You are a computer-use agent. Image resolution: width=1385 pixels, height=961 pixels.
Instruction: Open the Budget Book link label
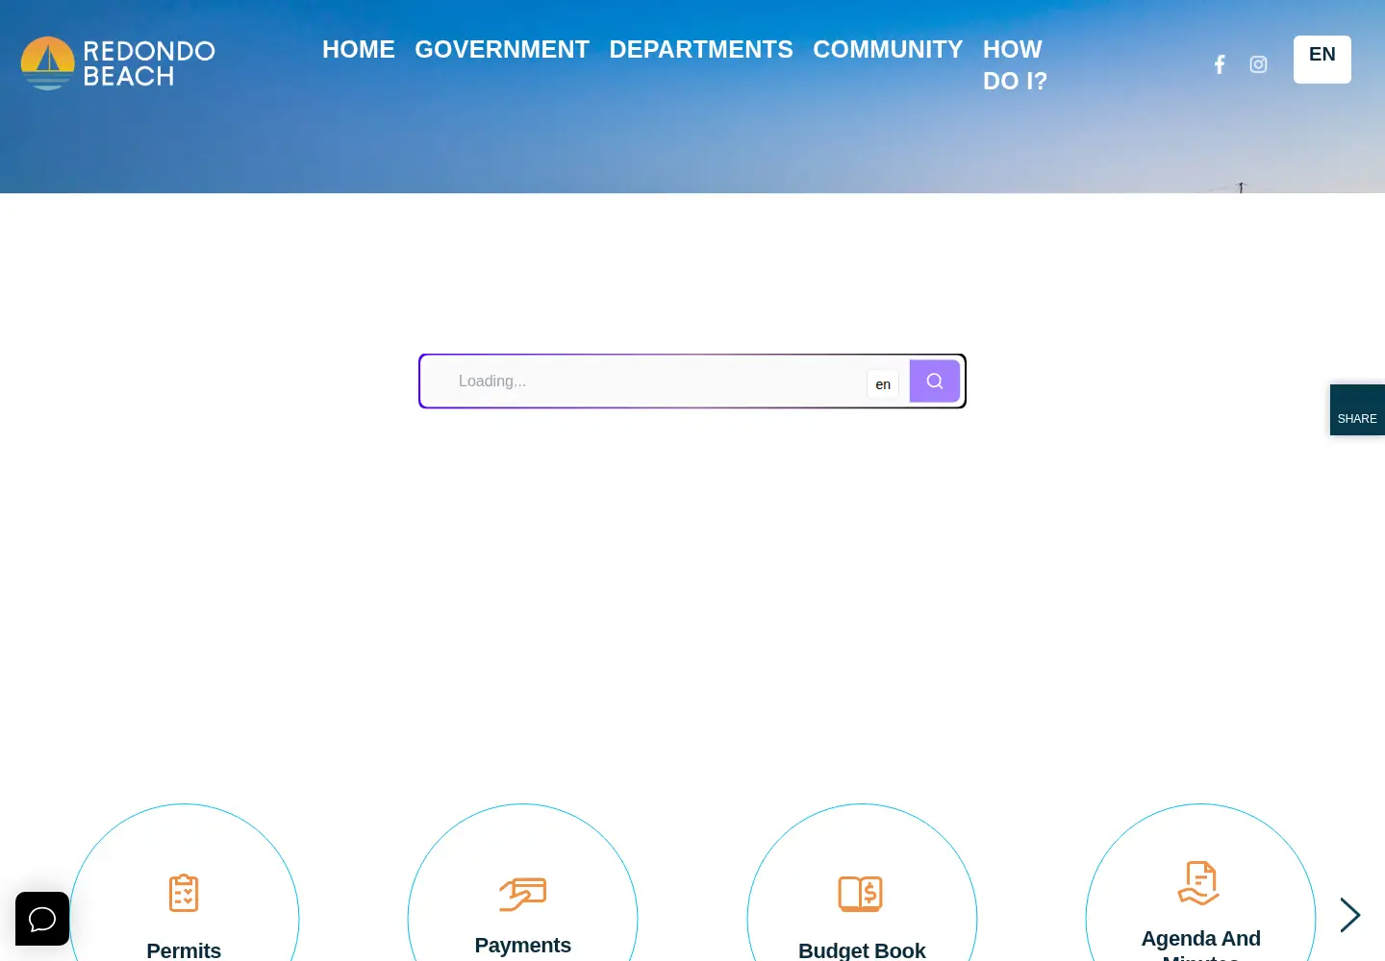tap(862, 950)
